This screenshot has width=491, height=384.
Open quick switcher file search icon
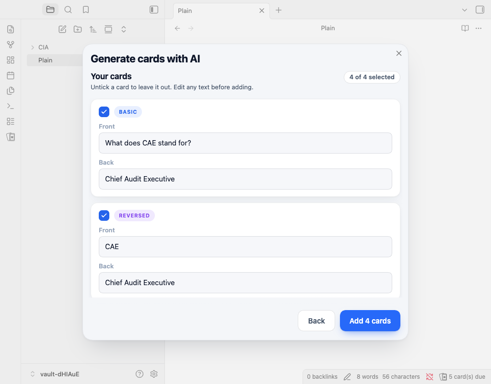pos(11,29)
